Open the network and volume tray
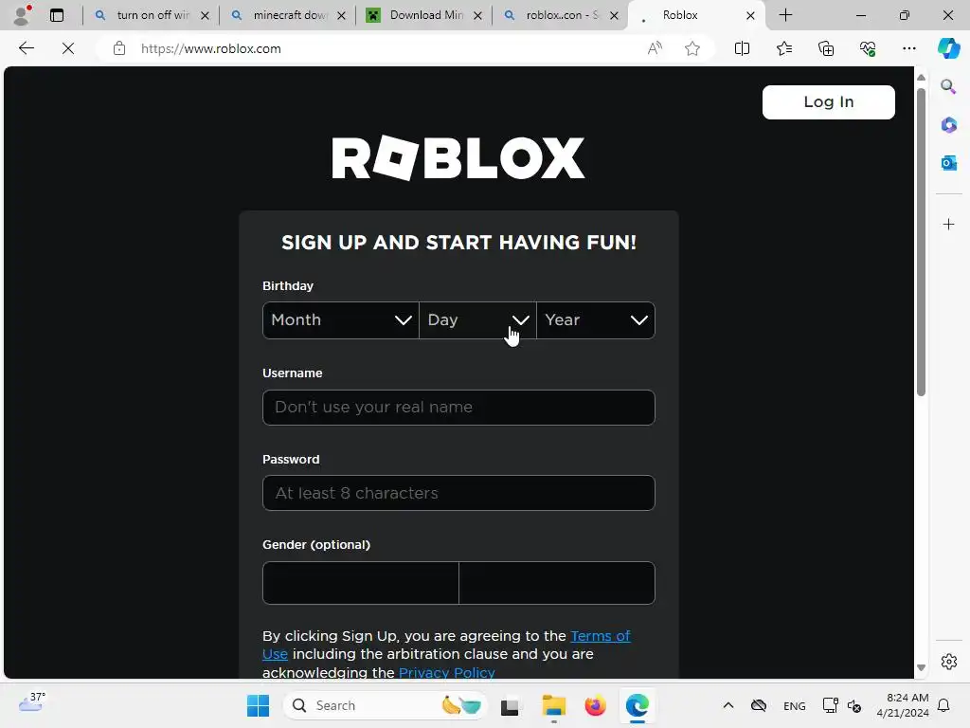This screenshot has width=970, height=728. (842, 705)
